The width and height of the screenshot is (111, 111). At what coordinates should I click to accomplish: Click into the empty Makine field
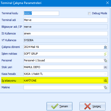[x=66, y=87]
